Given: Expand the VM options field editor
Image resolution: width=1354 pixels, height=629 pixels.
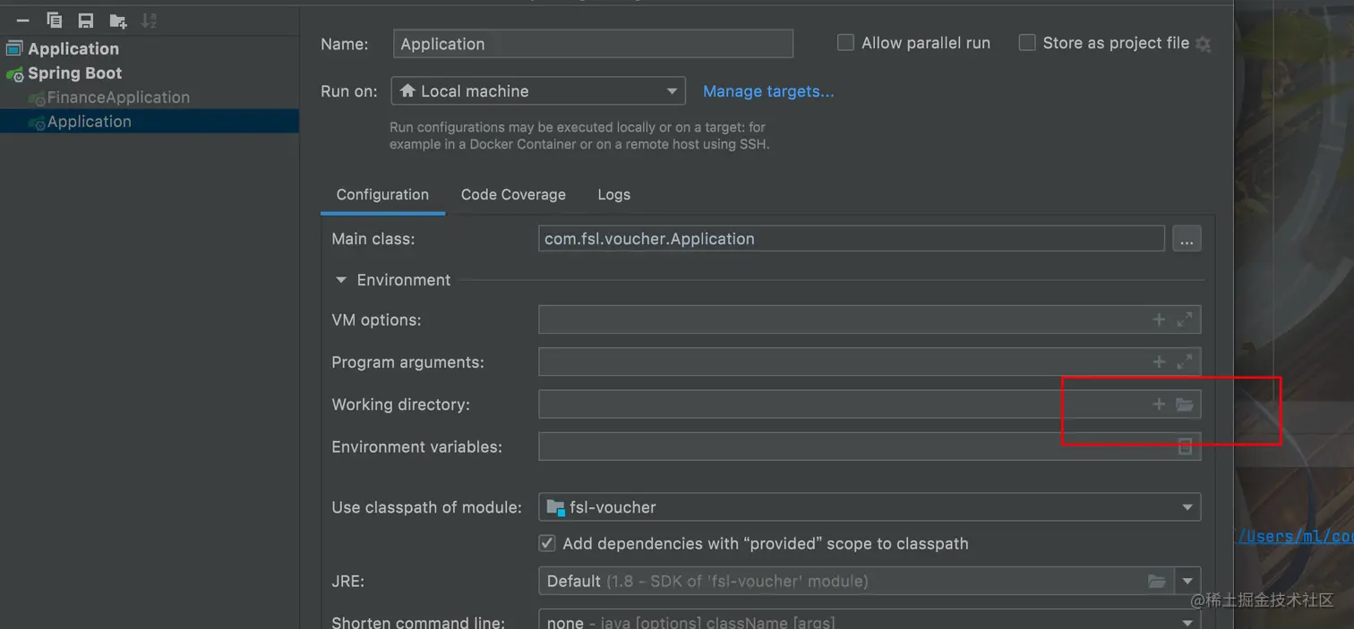Looking at the screenshot, I should tap(1184, 319).
